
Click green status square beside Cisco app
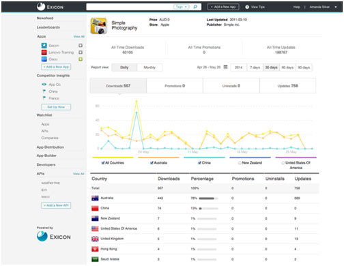(81, 59)
